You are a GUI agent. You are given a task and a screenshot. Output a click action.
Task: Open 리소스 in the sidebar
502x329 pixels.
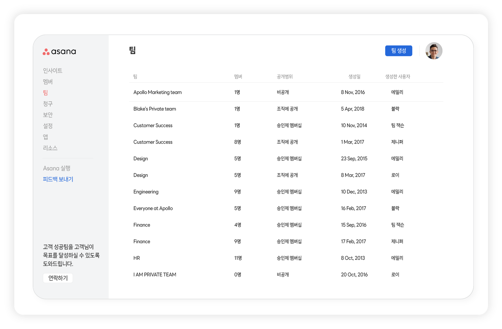tap(50, 148)
